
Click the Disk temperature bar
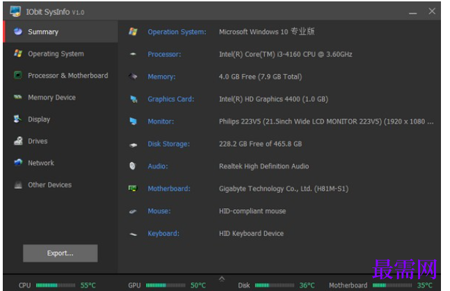pos(274,285)
